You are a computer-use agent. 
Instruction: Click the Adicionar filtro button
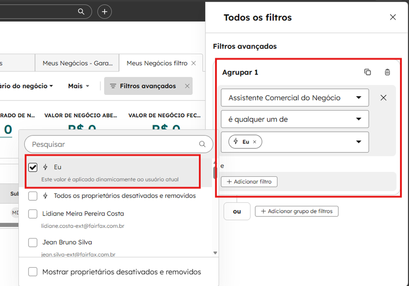249,182
